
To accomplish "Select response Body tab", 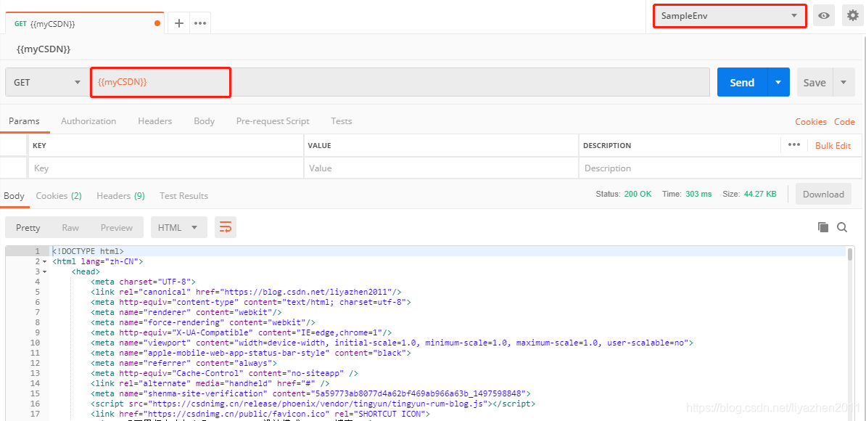I will [x=14, y=195].
